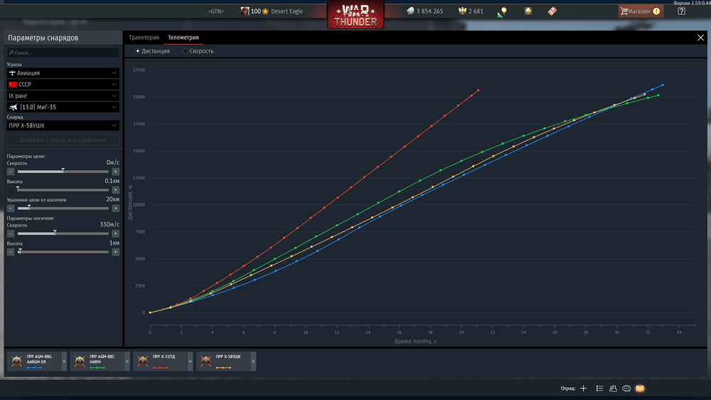Increase target distance from carrier plus button
This screenshot has width=711, height=400.
(x=116, y=209)
